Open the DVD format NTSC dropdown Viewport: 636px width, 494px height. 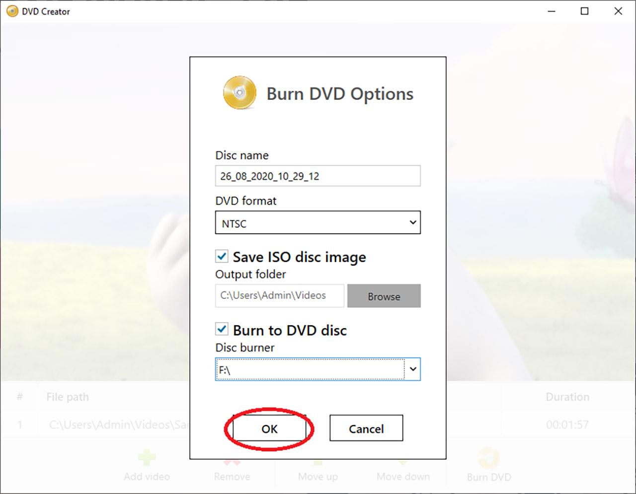pos(318,223)
